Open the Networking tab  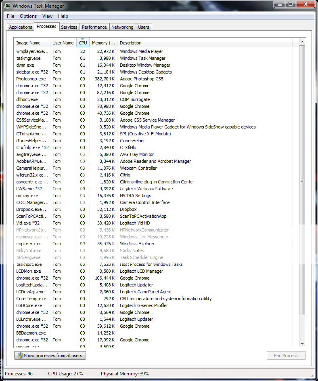(122, 27)
